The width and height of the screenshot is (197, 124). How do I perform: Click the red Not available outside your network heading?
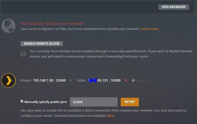click(x=52, y=23)
